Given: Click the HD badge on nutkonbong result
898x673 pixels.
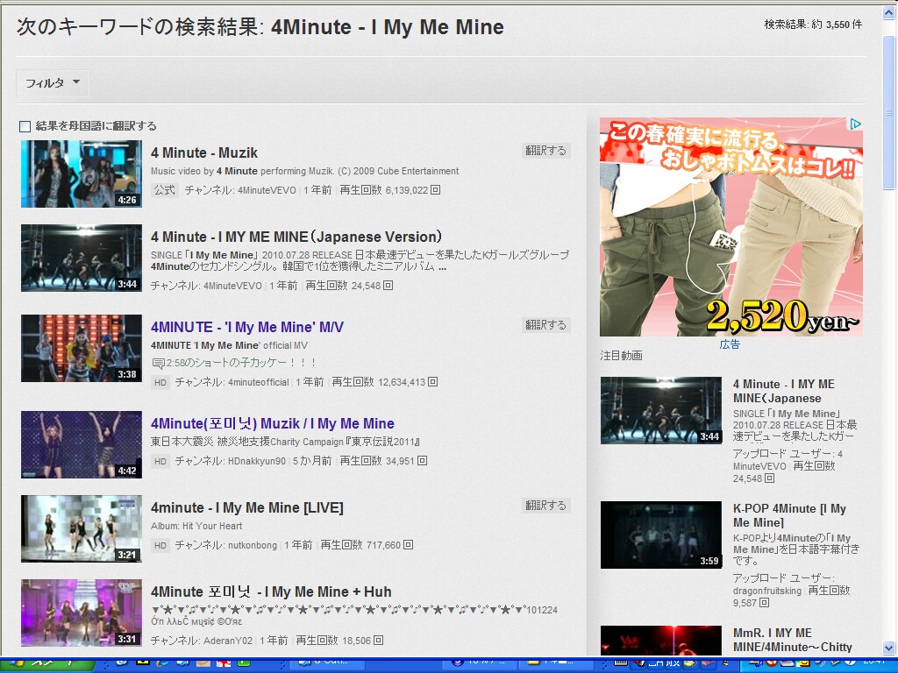Looking at the screenshot, I should tap(160, 545).
